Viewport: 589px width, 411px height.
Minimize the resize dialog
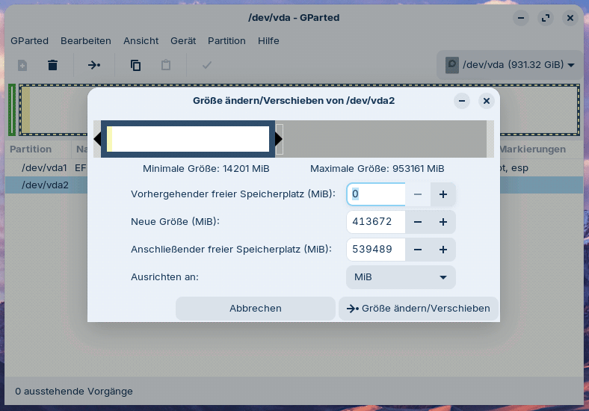(462, 101)
